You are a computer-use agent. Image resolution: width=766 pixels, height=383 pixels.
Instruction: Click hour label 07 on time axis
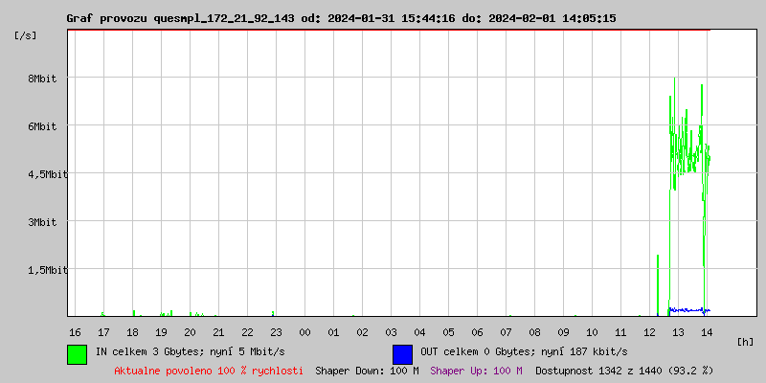[507, 332]
